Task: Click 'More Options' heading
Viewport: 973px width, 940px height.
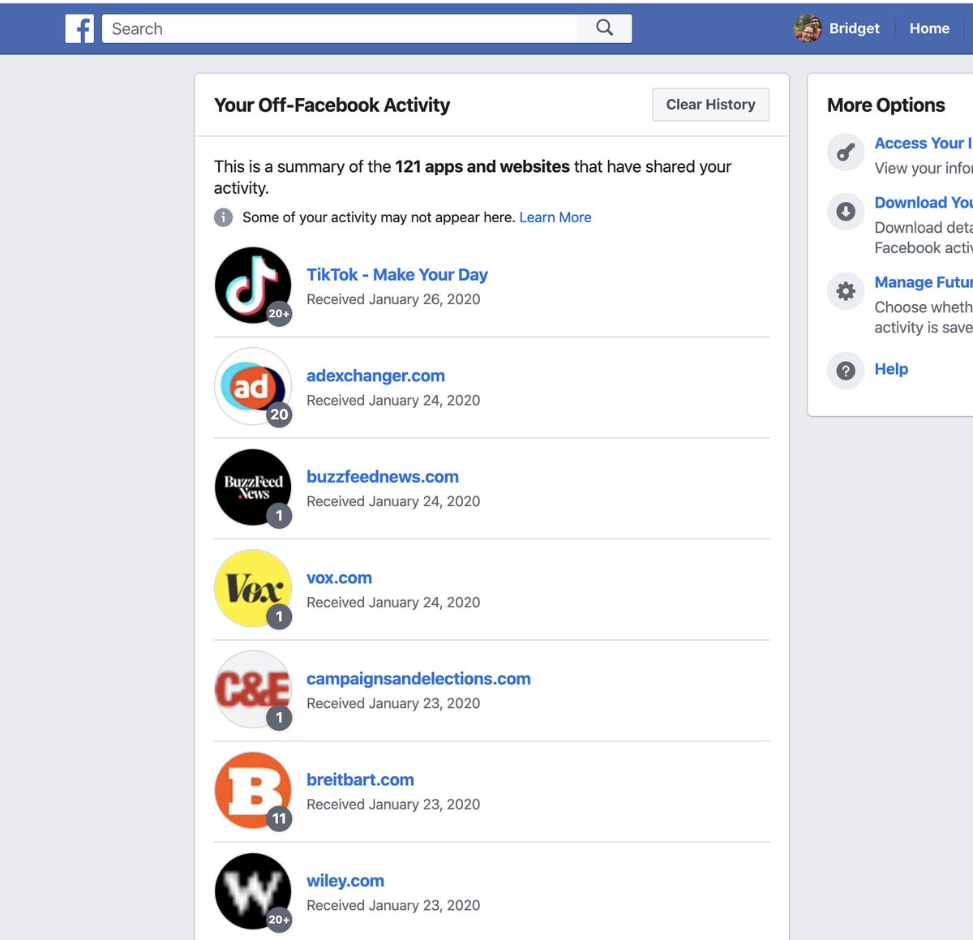Action: [x=886, y=105]
